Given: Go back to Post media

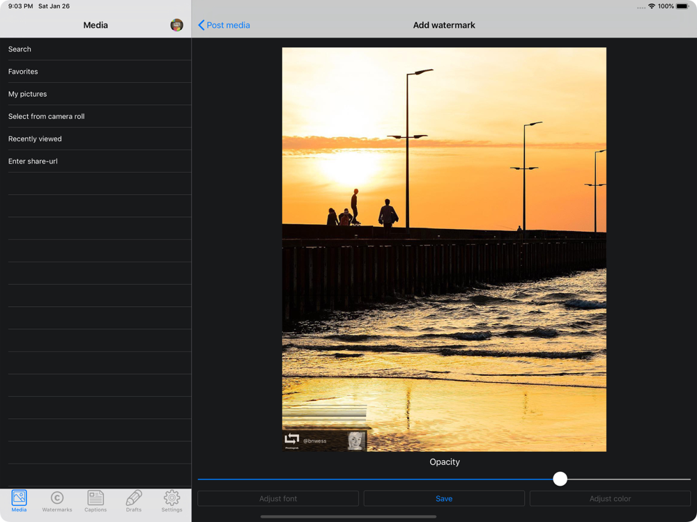Looking at the screenshot, I should (224, 25).
